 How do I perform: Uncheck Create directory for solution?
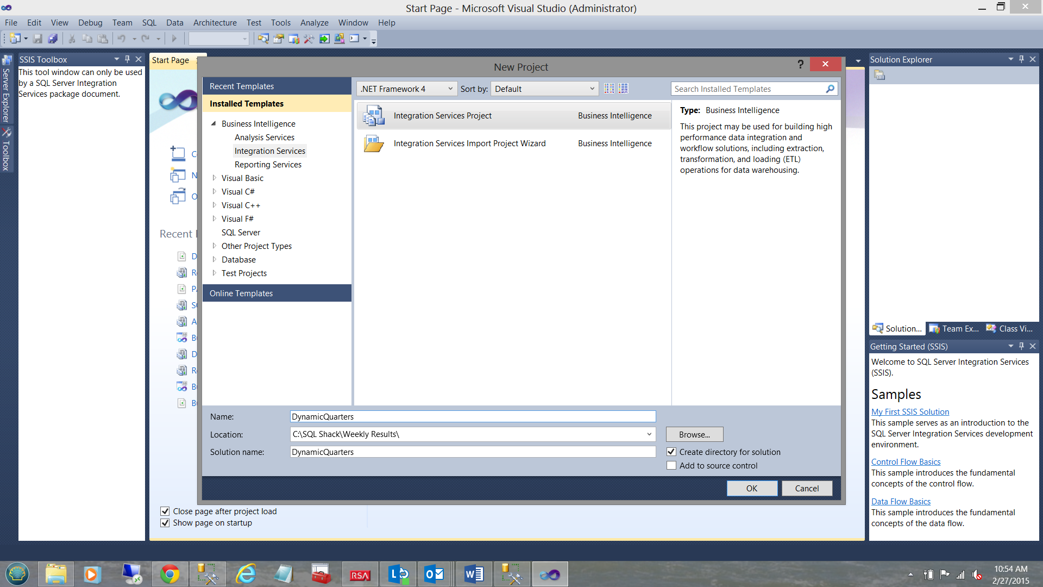coord(671,452)
